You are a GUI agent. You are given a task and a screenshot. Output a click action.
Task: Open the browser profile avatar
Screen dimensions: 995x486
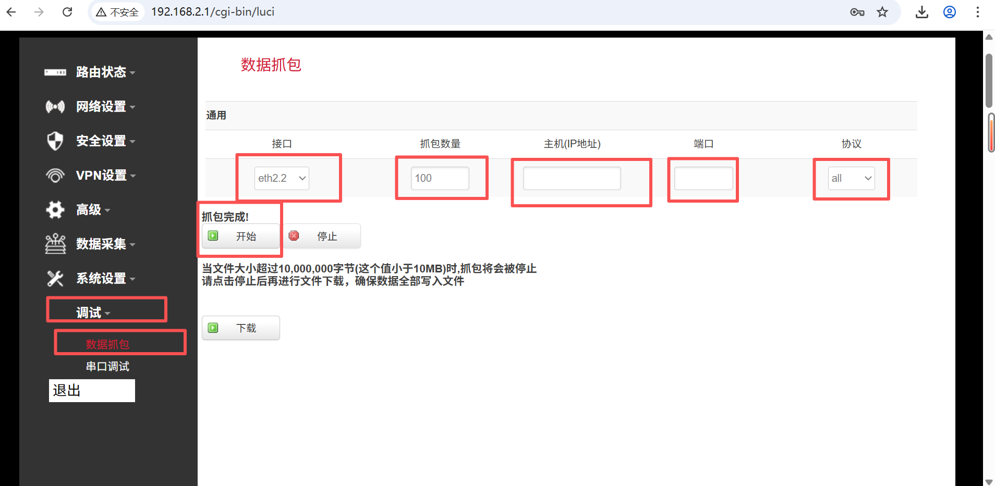[x=949, y=11]
